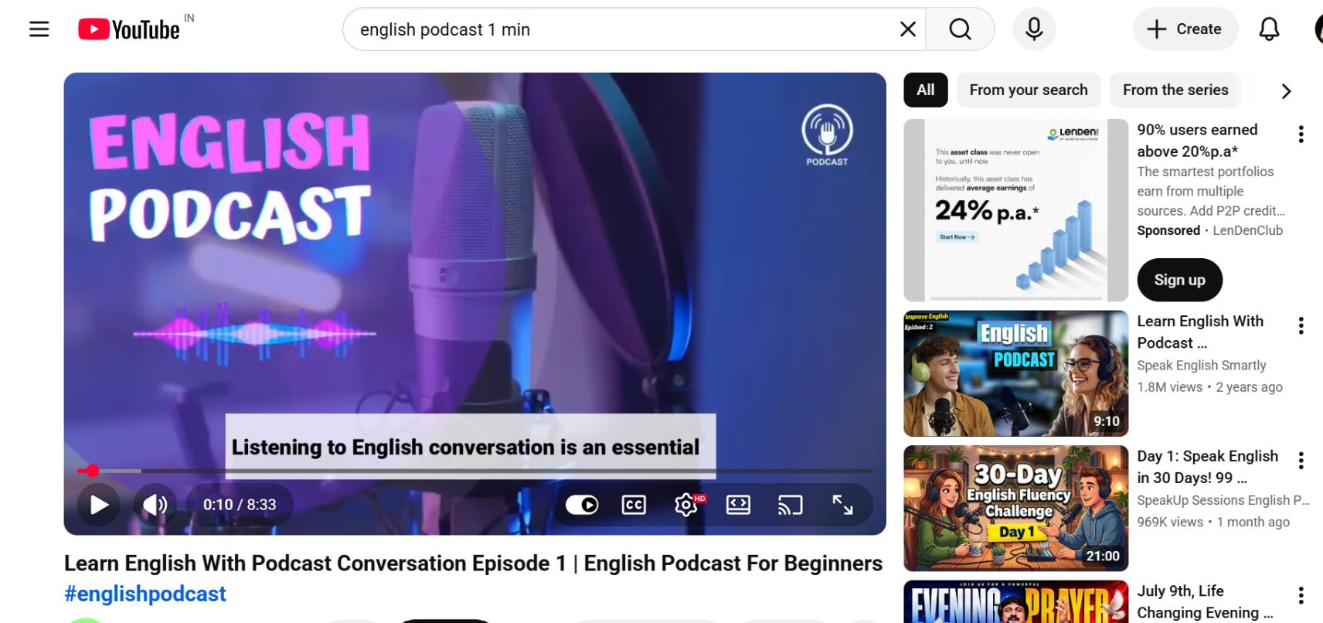Mute the video volume
This screenshot has height=623, width=1323.
155,505
